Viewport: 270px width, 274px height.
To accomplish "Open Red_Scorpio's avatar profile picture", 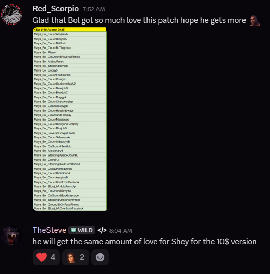I will tap(11, 15).
